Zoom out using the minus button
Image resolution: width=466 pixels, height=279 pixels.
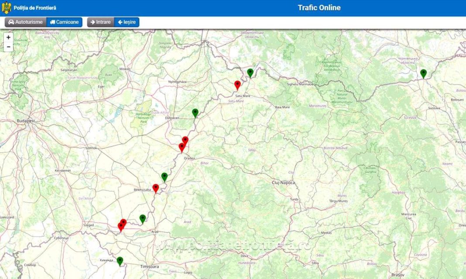tap(8, 47)
